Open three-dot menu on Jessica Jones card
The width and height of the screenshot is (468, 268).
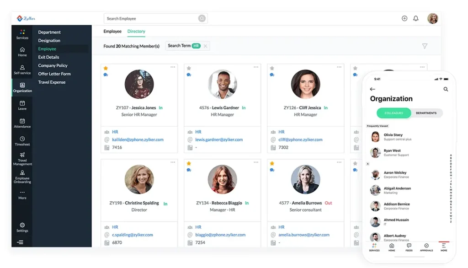point(173,67)
